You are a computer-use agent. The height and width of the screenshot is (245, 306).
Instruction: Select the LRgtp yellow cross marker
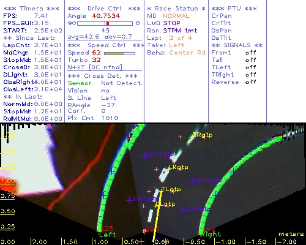click(169, 168)
